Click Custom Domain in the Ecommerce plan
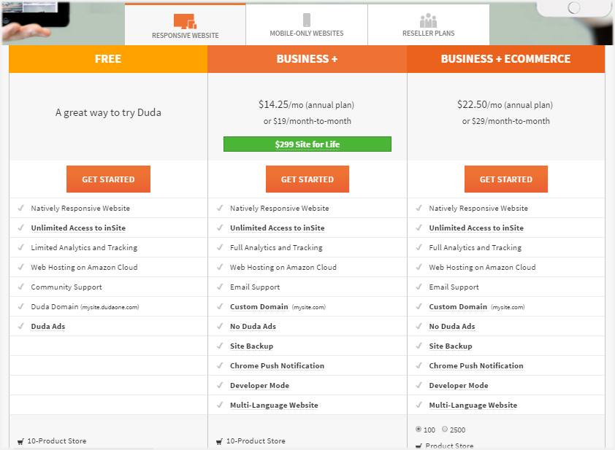 (458, 306)
